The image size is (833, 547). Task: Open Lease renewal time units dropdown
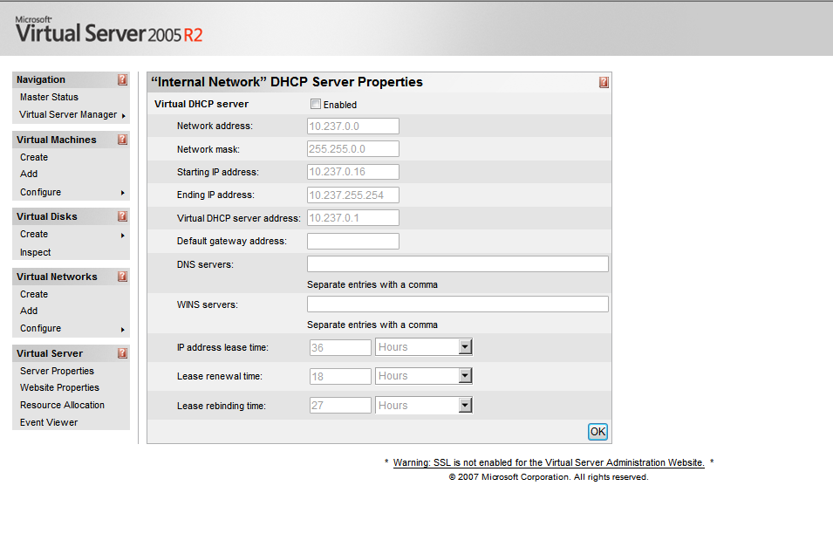tap(466, 376)
